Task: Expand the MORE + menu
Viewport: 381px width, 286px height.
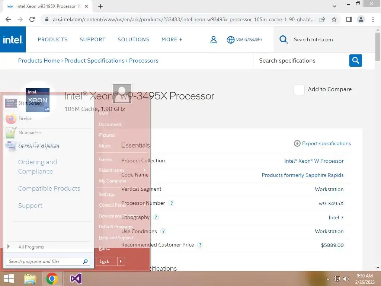Action: (172, 39)
